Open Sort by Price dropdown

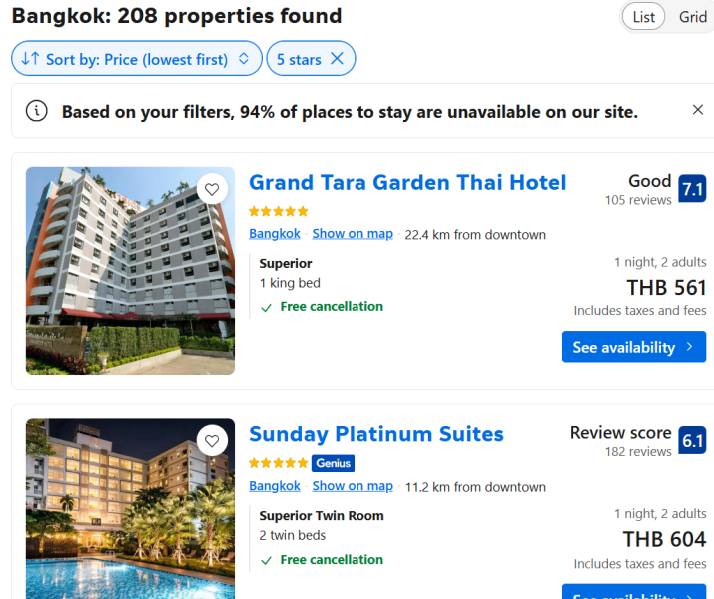pyautogui.click(x=137, y=58)
